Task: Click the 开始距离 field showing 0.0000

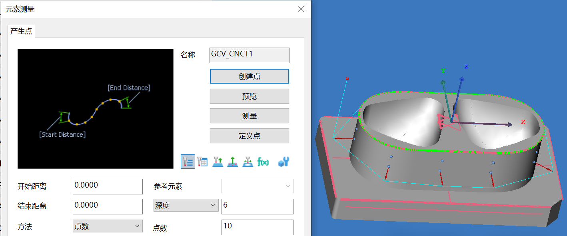Action: click(x=107, y=186)
